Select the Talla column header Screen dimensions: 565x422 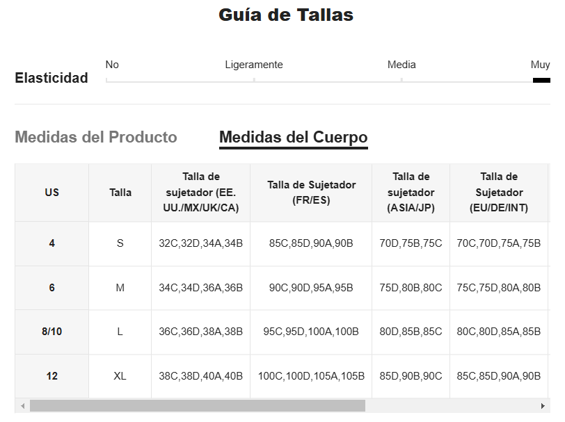click(x=120, y=193)
